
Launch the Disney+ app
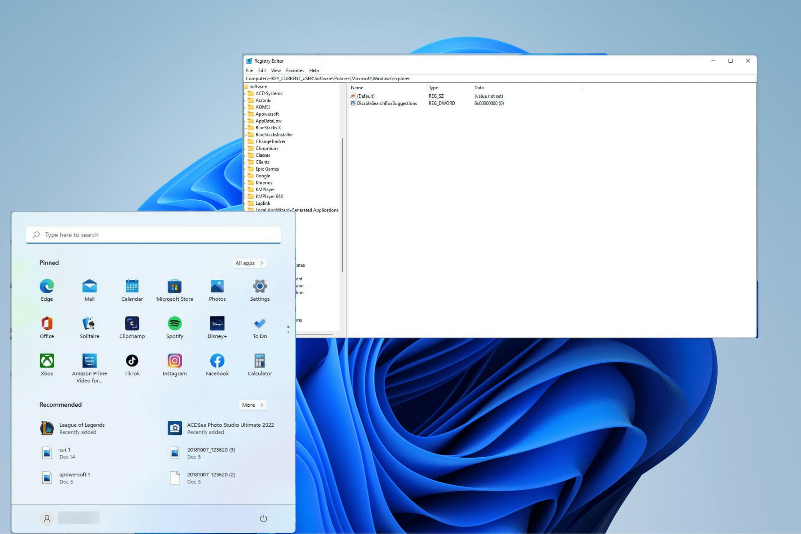coord(217,327)
